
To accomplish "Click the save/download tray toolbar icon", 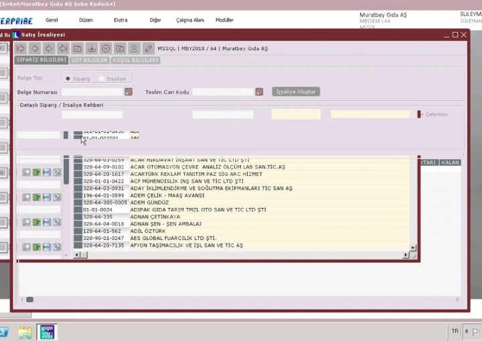I will click(x=92, y=49).
